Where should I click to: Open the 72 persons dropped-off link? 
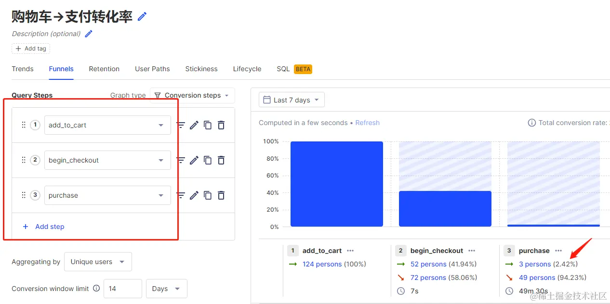tap(428, 278)
